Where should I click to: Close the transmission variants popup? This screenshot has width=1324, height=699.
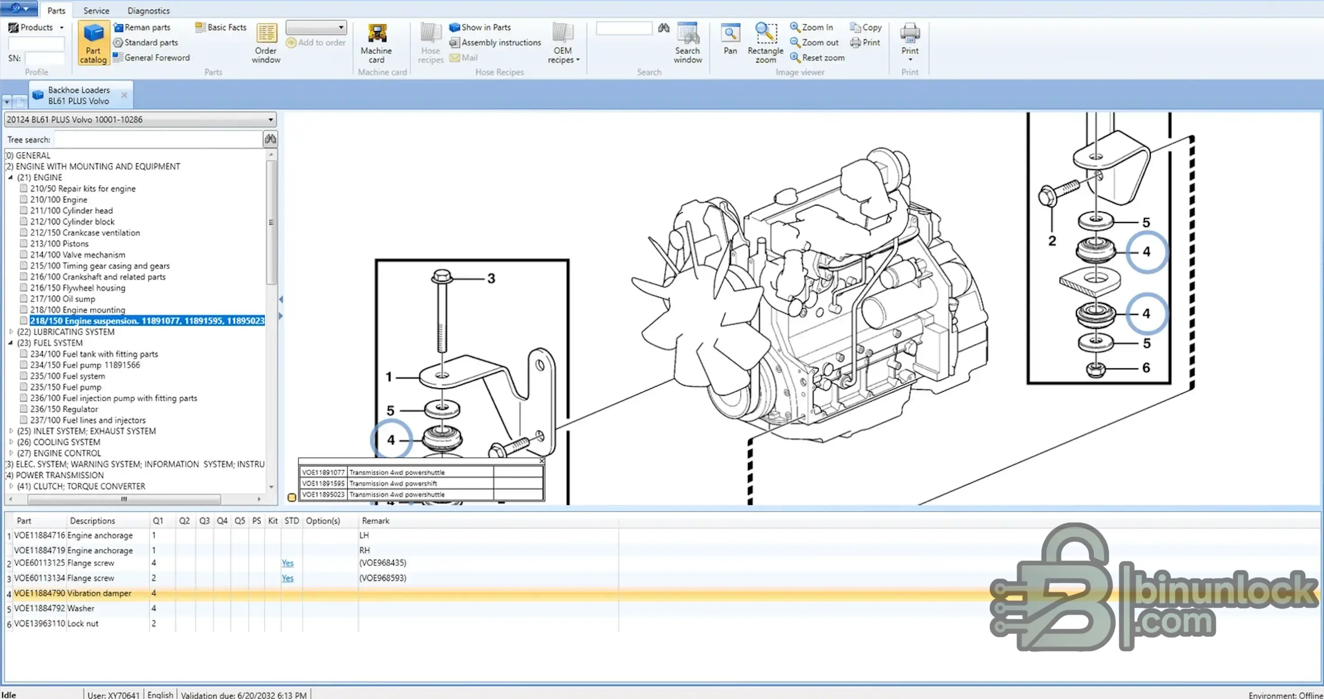pyautogui.click(x=541, y=461)
